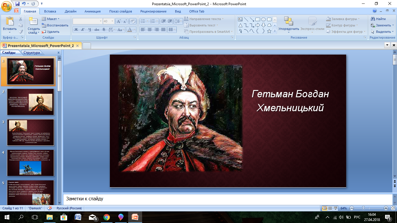Viewport: 397px width, 223px height.
Task: Click the Paste clipboard icon
Action: [10, 21]
